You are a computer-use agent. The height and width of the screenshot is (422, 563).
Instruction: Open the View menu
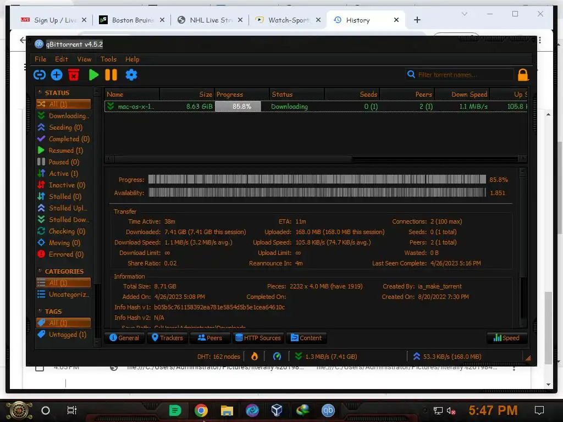coord(84,59)
